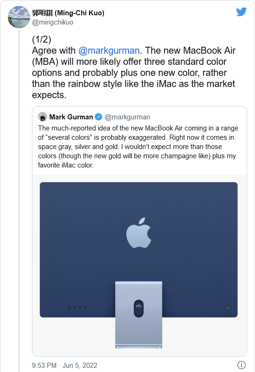This screenshot has width=255, height=372.
Task: Click Mark Gurman's small profile picture
Action: pyautogui.click(x=43, y=117)
